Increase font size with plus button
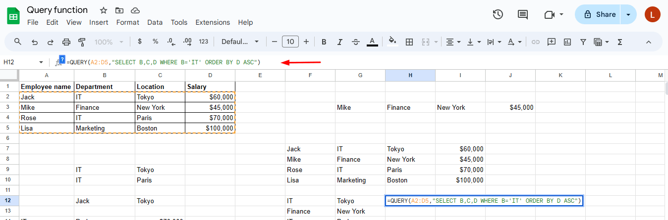 pos(306,42)
